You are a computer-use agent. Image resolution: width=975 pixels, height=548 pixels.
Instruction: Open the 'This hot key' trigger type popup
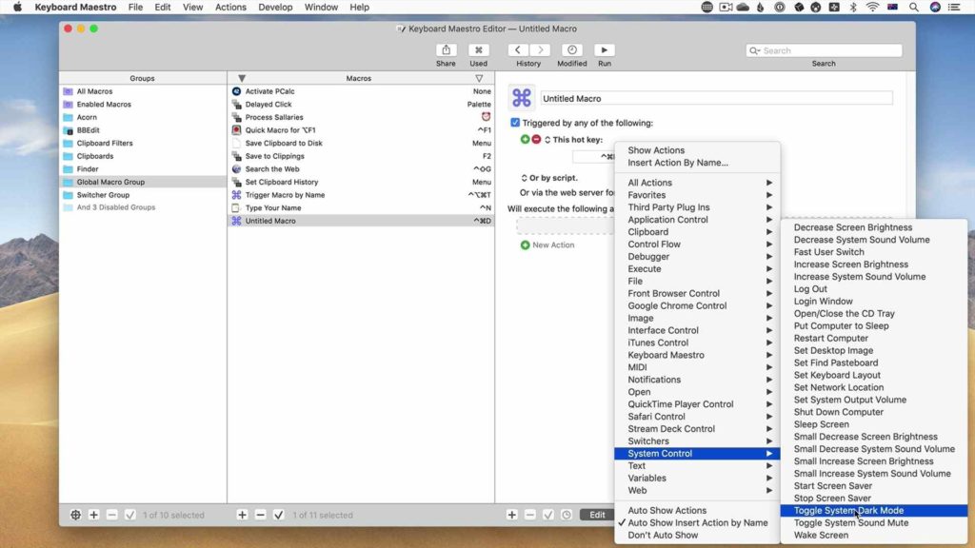547,140
